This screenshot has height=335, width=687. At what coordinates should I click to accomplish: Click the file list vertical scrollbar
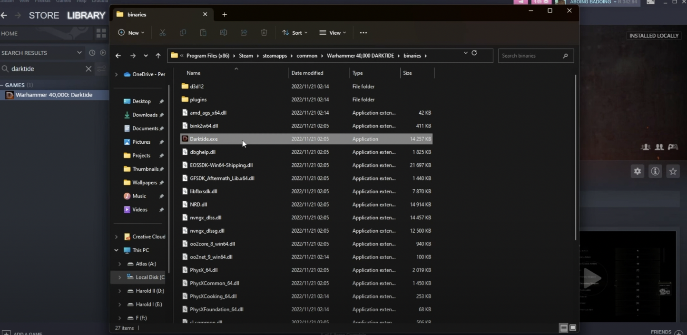point(576,157)
